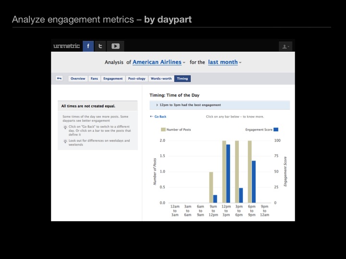Select the Overview tab
The image size is (346, 259).
(x=78, y=79)
